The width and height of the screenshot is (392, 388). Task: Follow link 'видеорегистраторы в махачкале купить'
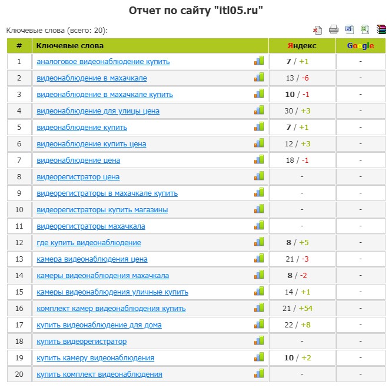pyautogui.click(x=107, y=193)
